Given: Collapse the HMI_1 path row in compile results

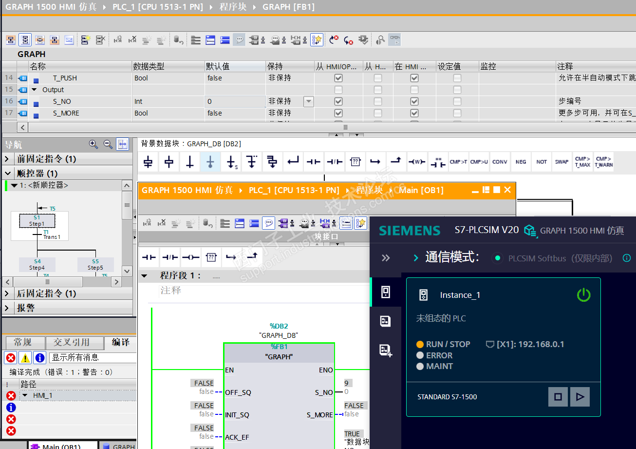Looking at the screenshot, I should click(25, 396).
